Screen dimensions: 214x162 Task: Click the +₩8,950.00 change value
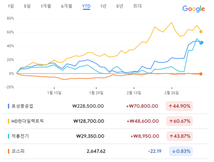pos(145,136)
